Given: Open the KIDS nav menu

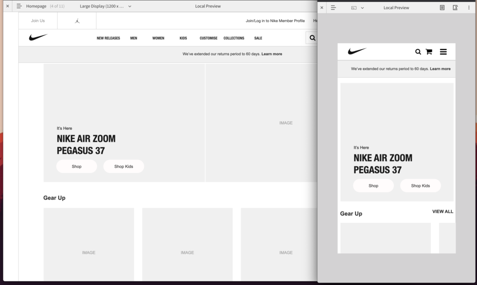Looking at the screenshot, I should tap(183, 38).
